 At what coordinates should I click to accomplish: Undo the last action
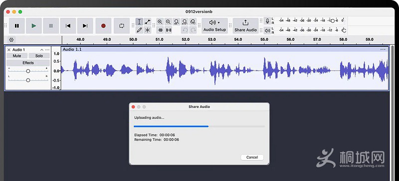pos(185,30)
